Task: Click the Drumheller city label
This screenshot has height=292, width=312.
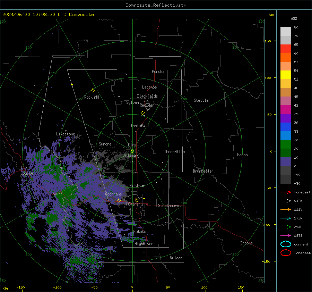Action: pos(203,171)
